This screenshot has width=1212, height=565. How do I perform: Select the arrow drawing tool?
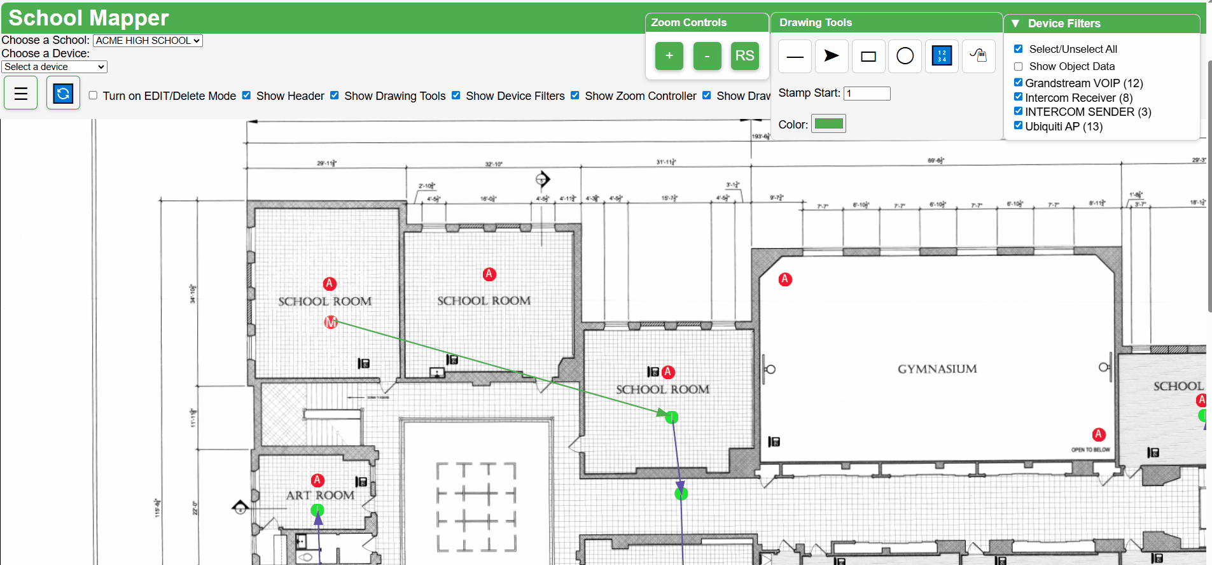coord(831,57)
